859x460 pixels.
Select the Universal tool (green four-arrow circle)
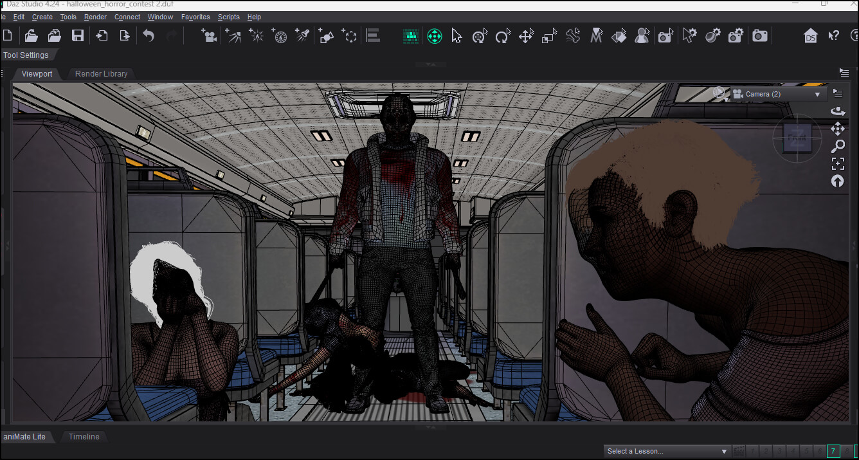point(435,36)
